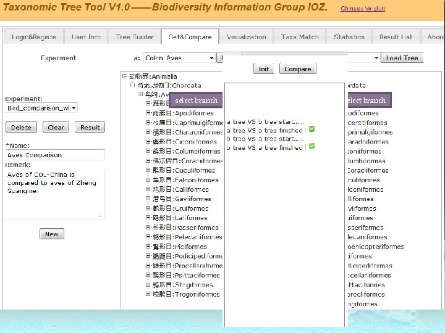Screen dimensions: 445x333
Task: Open the Login&Registe tab
Action: coord(34,37)
